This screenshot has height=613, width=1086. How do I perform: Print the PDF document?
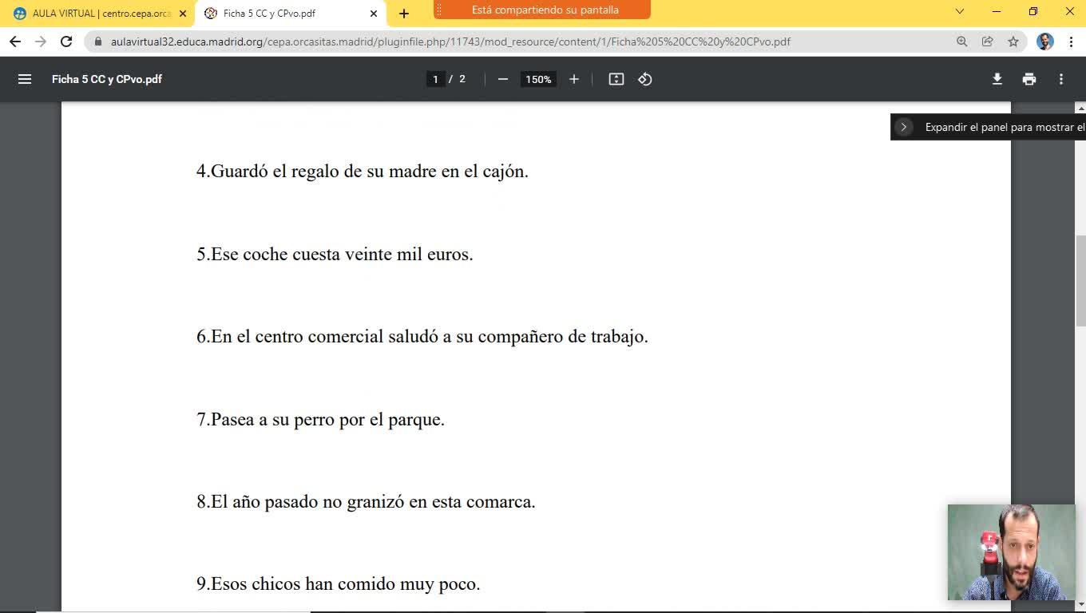click(1029, 79)
